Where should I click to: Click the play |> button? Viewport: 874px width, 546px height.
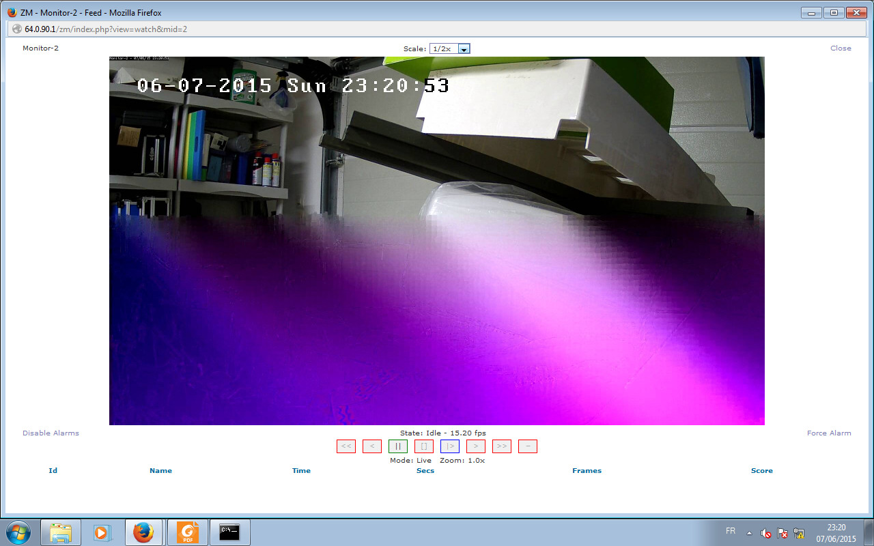pyautogui.click(x=450, y=446)
